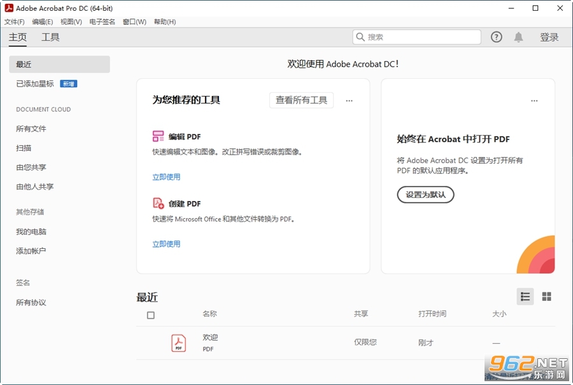Image resolution: width=573 pixels, height=385 pixels.
Task: Click 立即使用 under 编辑 PDF
Action: click(x=166, y=177)
